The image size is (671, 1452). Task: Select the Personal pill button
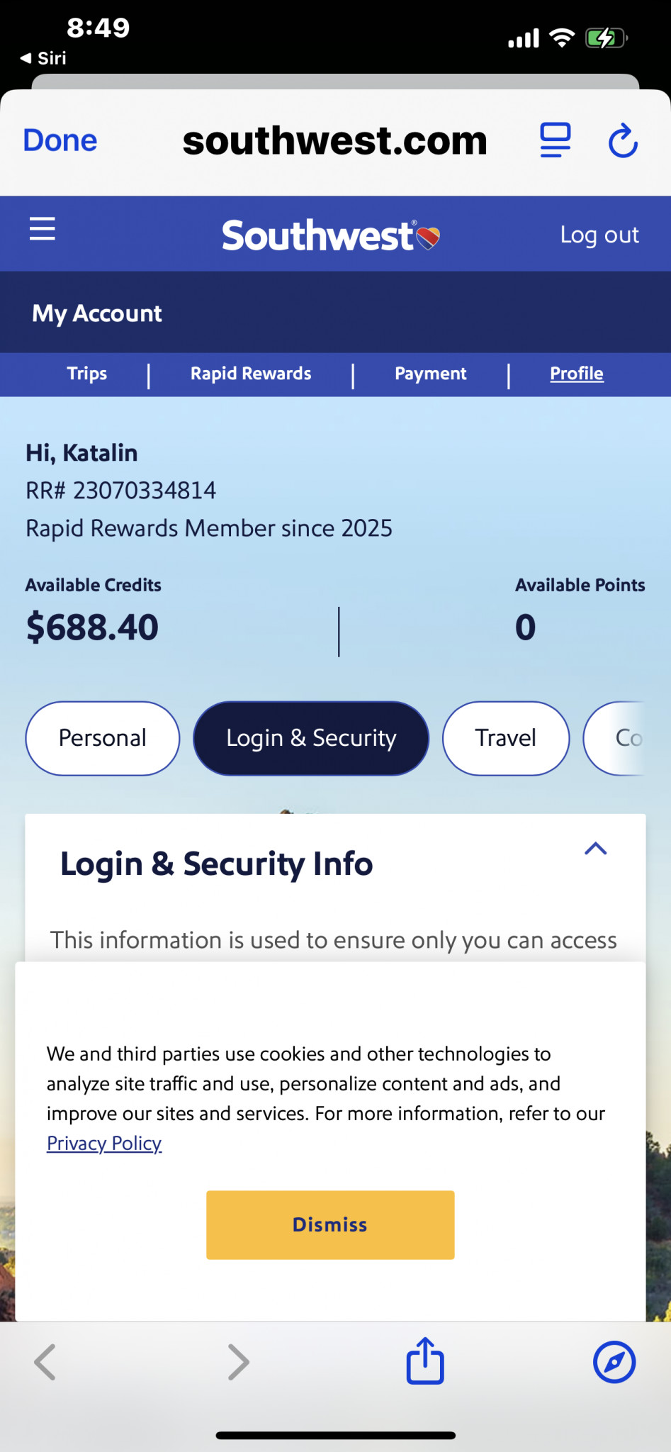point(103,738)
